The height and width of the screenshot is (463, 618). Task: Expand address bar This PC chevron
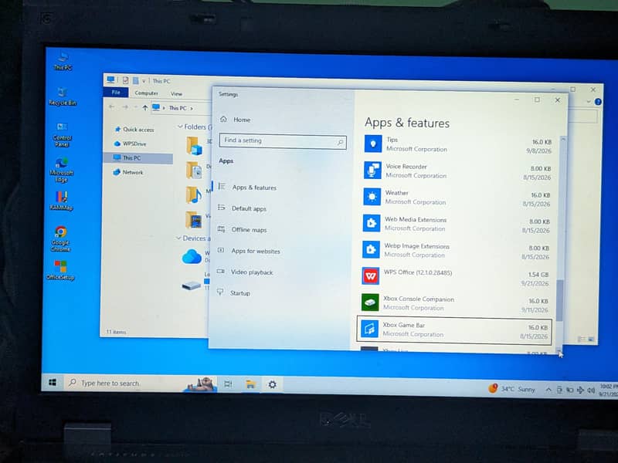[192, 108]
